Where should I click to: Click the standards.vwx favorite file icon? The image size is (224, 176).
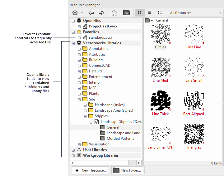(85, 37)
